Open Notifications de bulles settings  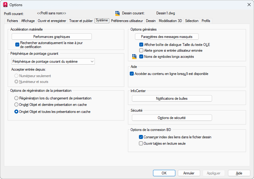coord(172,99)
